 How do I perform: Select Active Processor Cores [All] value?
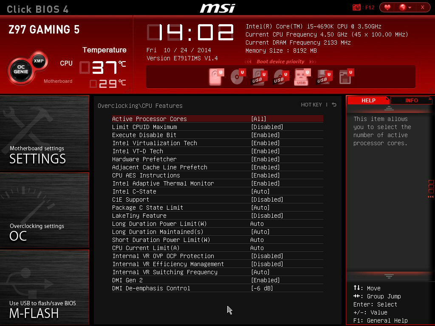(259, 119)
